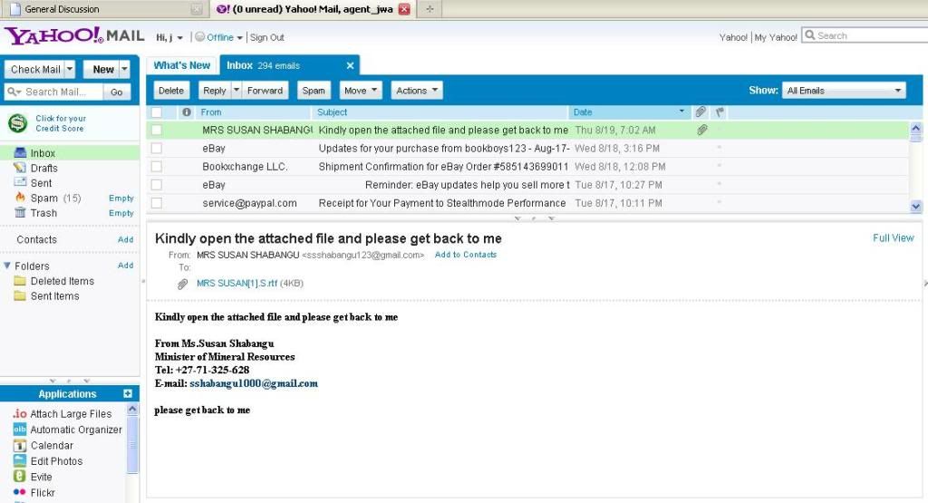Click the Edit Photos icon
Screen dimensions: 928x503
tap(20, 461)
